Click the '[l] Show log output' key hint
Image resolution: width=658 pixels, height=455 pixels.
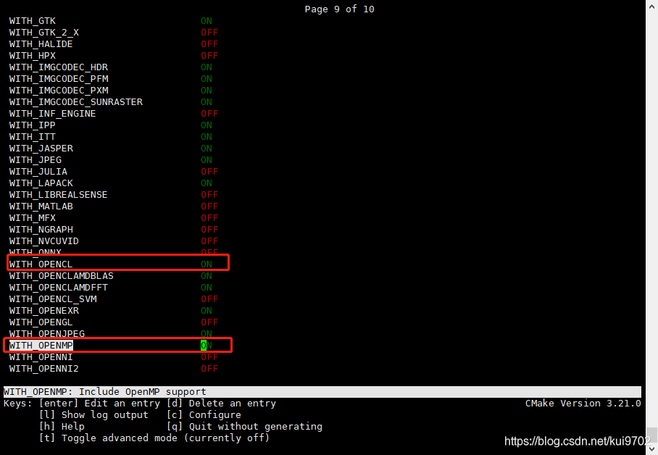pos(93,415)
